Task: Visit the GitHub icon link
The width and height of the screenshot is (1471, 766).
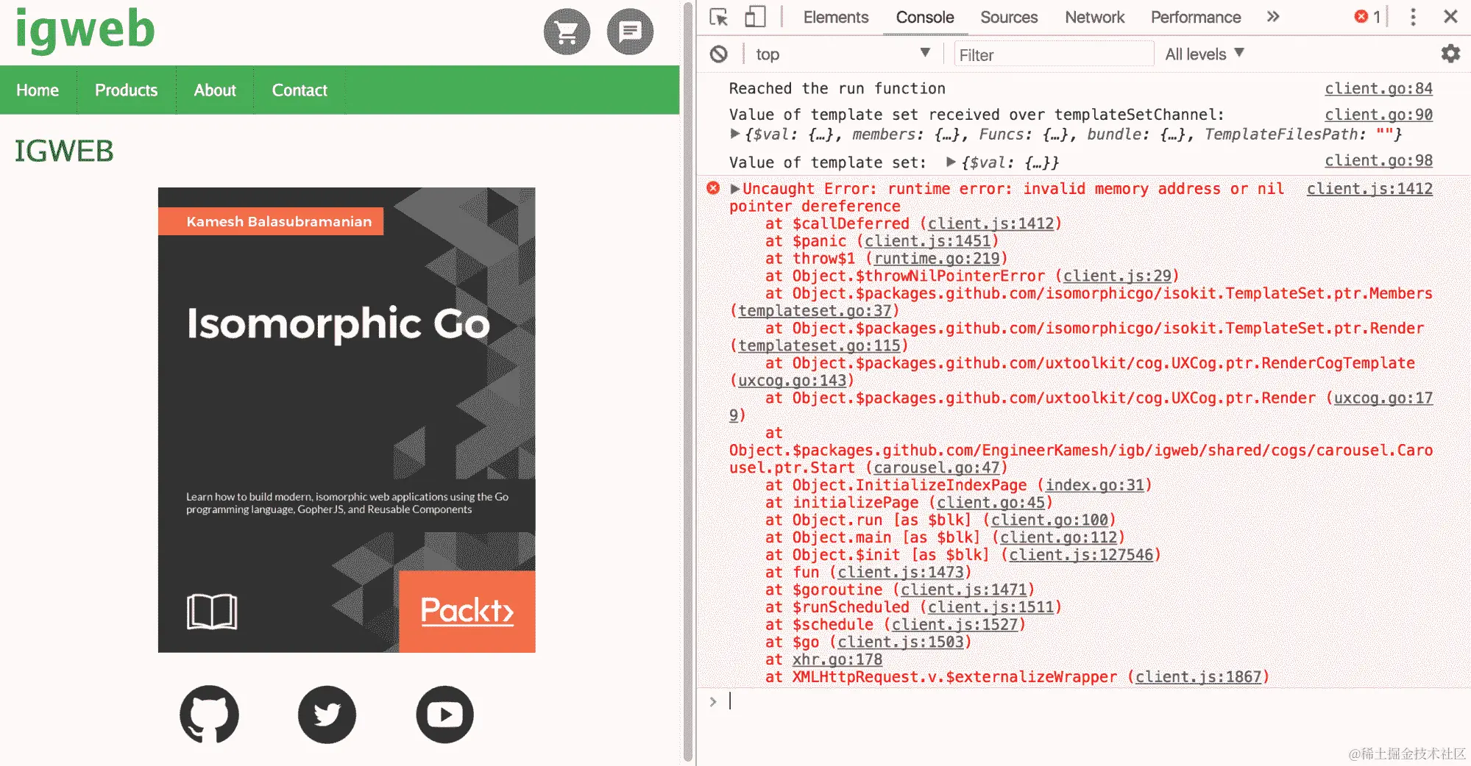Action: [209, 715]
